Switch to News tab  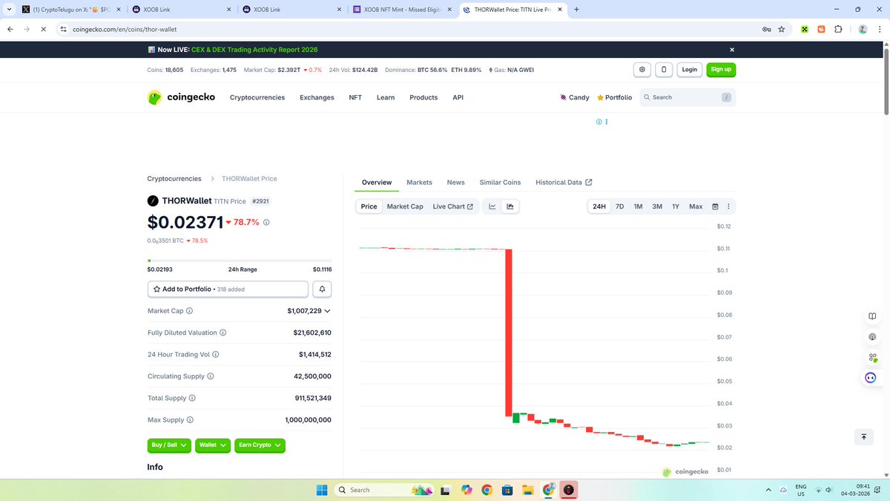tap(455, 183)
